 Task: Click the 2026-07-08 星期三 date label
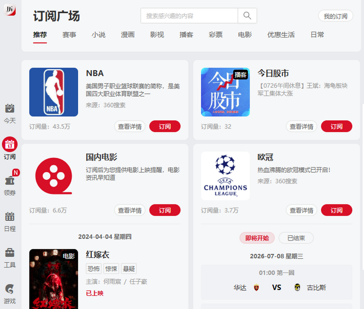click(x=277, y=256)
